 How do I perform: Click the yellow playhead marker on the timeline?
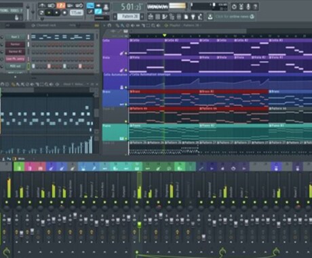165,35
